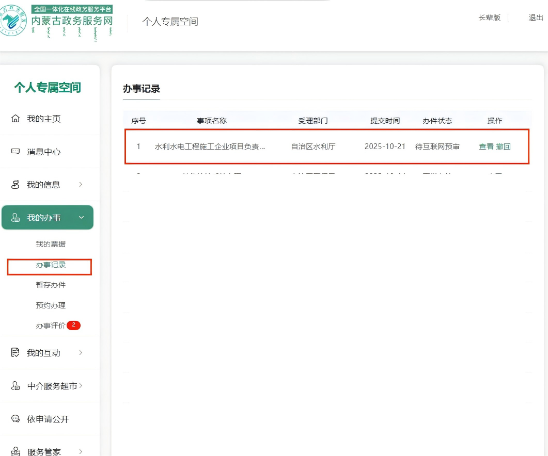Click the home icon beside 我的主页

pyautogui.click(x=16, y=119)
